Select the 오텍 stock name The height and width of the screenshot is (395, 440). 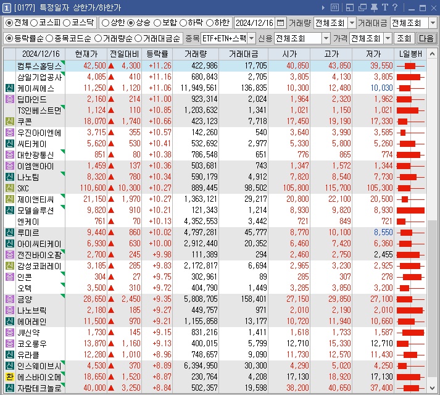coord(25,288)
